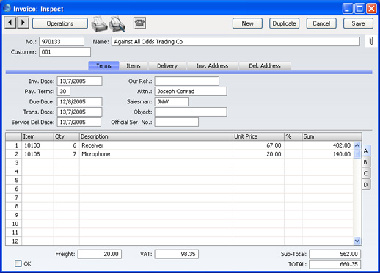Open attachments via paperclip icon

pos(371,41)
